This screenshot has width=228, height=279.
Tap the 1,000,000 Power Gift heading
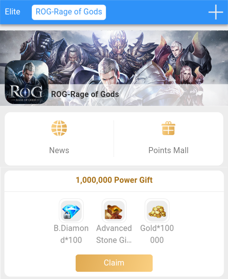[114, 180]
